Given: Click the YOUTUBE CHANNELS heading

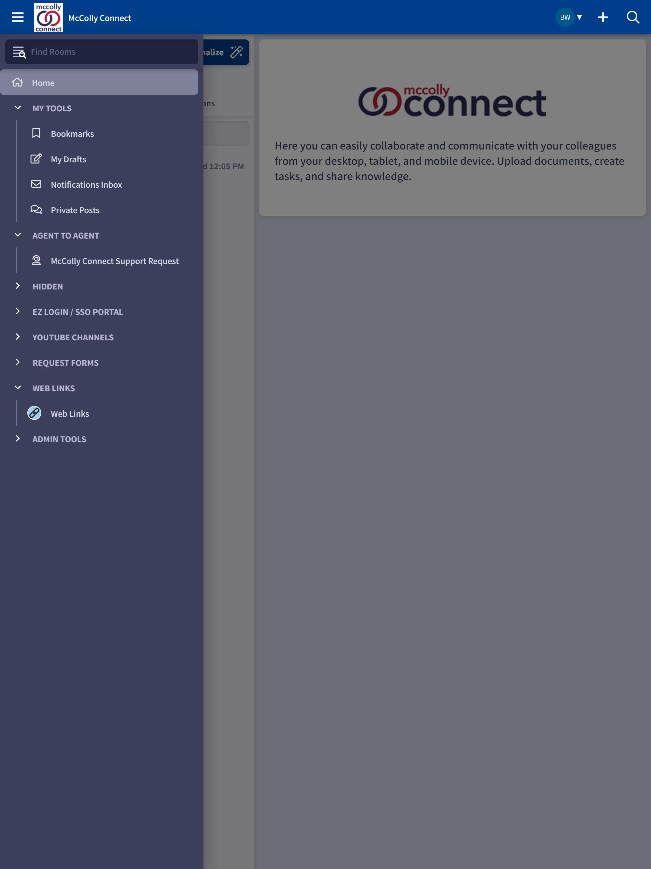Looking at the screenshot, I should tap(73, 337).
